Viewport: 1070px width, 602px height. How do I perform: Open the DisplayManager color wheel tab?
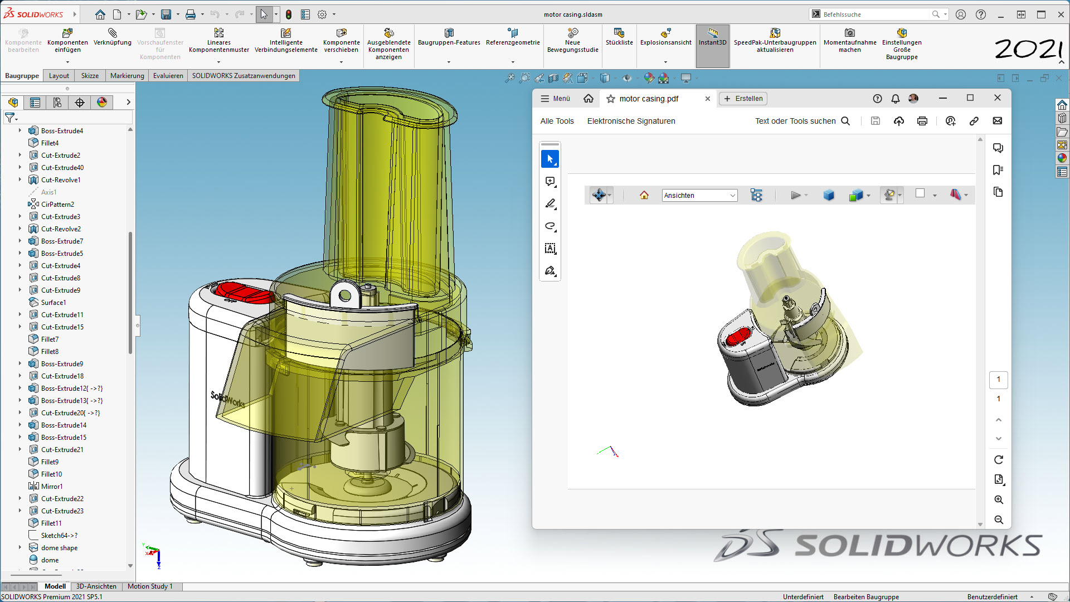coord(102,103)
